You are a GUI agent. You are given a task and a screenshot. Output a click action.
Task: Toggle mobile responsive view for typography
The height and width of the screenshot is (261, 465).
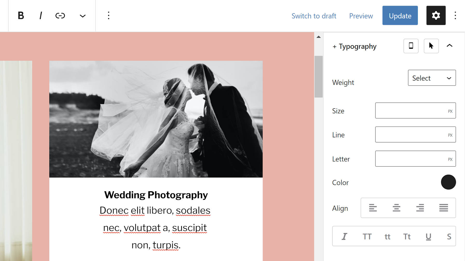(411, 46)
